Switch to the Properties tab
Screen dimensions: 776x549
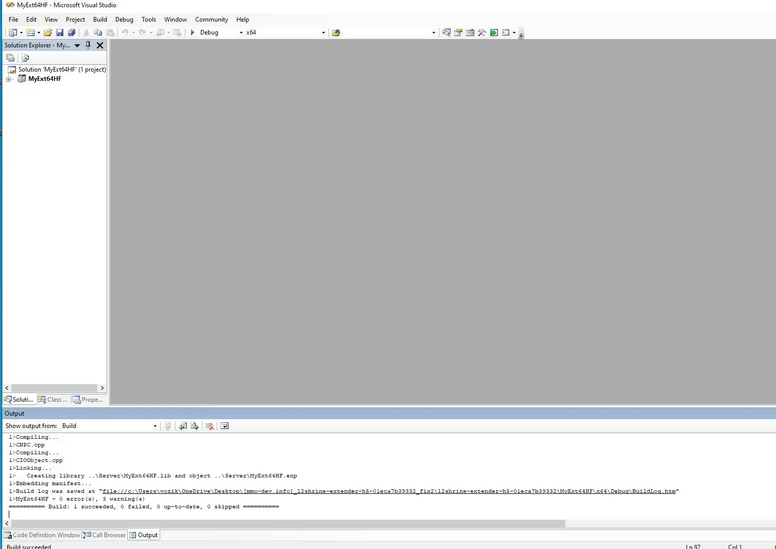(88, 400)
